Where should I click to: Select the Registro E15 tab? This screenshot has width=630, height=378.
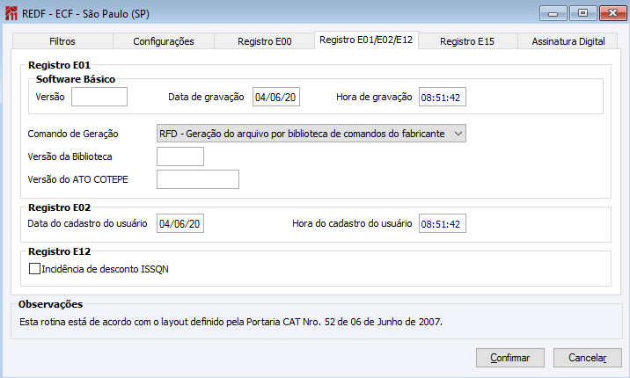[466, 41]
